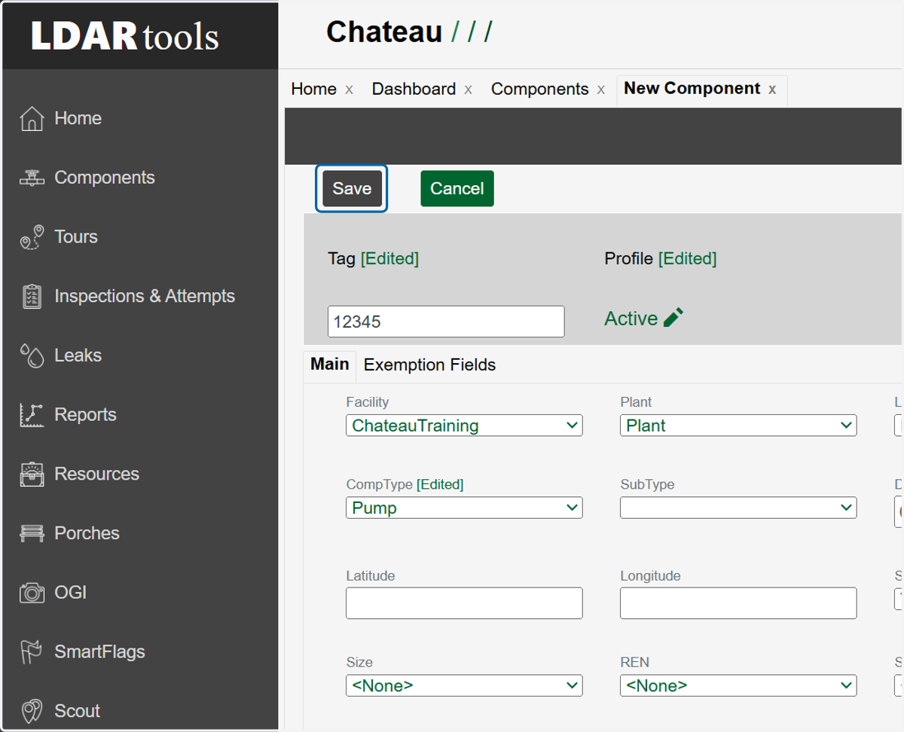The width and height of the screenshot is (904, 732).
Task: Open the Size dropdown showing <None>
Action: coord(464,685)
